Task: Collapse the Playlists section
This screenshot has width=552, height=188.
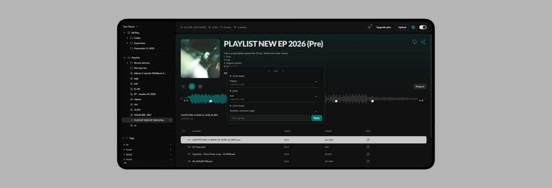Action: [125, 58]
